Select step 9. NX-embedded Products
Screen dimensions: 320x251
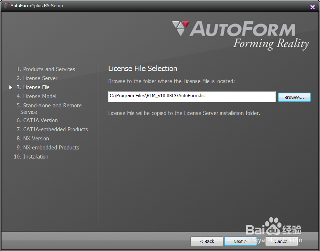pos(48,148)
